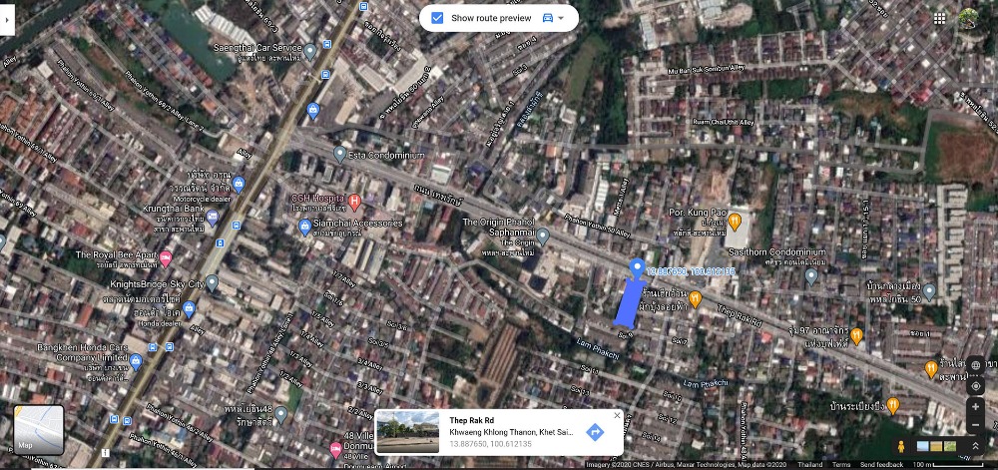
Task: Show your current location
Action: [x=975, y=386]
